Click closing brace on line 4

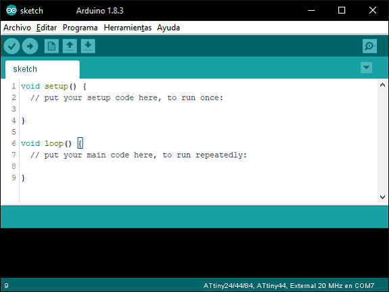pos(23,121)
